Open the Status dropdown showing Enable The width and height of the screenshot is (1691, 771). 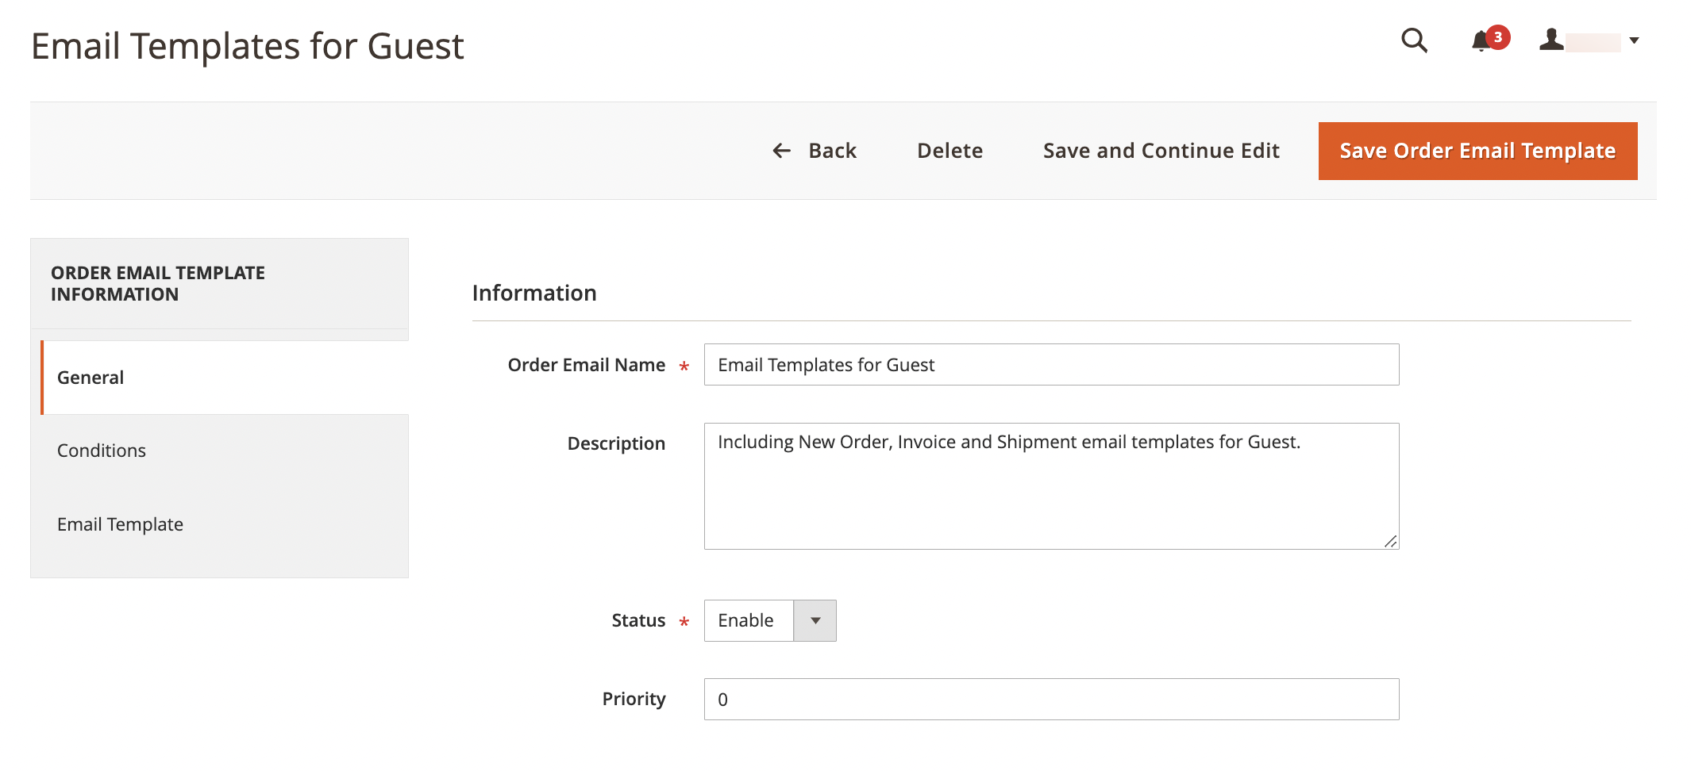click(x=747, y=620)
